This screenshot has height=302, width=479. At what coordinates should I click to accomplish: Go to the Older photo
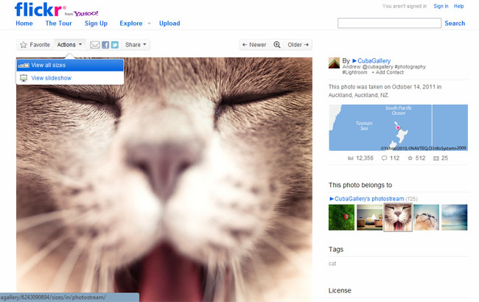[298, 45]
